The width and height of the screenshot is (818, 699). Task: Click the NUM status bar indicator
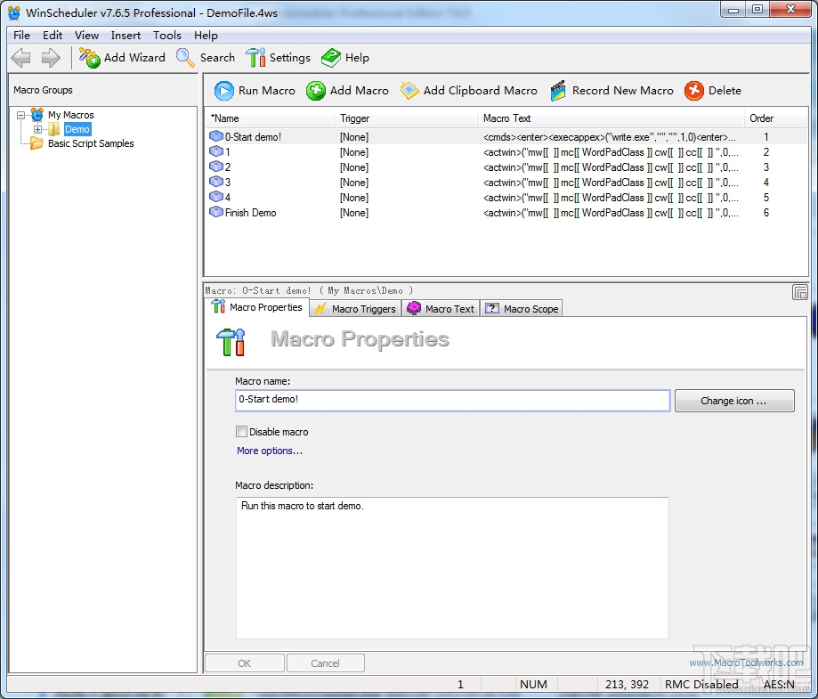click(533, 684)
